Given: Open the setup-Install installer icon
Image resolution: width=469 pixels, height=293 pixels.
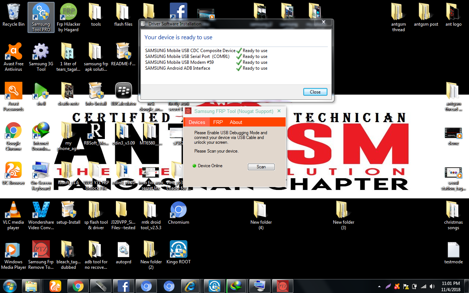Looking at the screenshot, I should [69, 213].
